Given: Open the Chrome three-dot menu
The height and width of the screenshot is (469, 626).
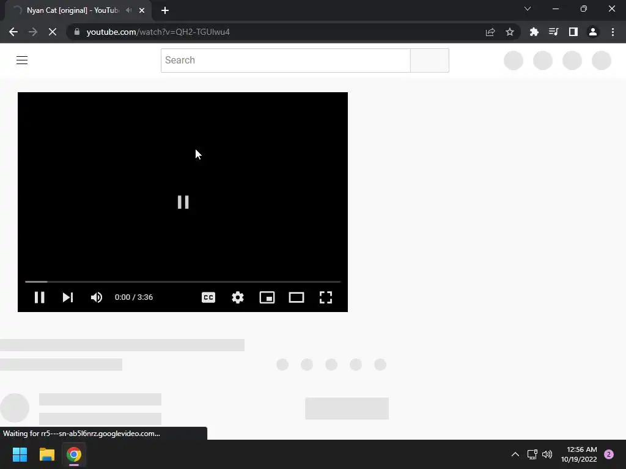Looking at the screenshot, I should [x=613, y=32].
